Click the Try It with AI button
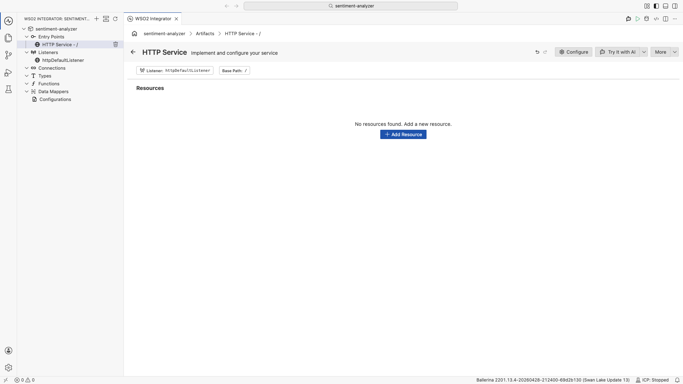Image resolution: width=683 pixels, height=384 pixels. click(617, 52)
